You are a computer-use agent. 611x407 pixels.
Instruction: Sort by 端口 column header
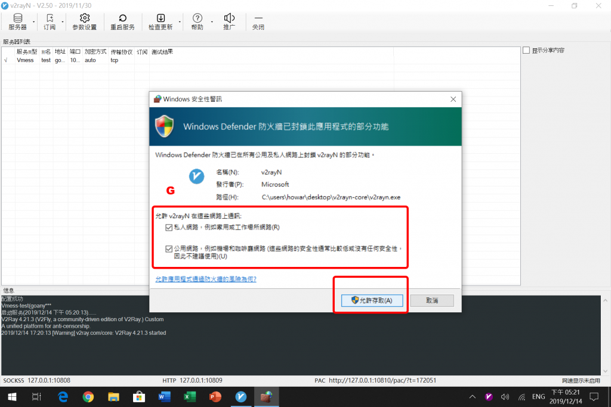pos(75,52)
